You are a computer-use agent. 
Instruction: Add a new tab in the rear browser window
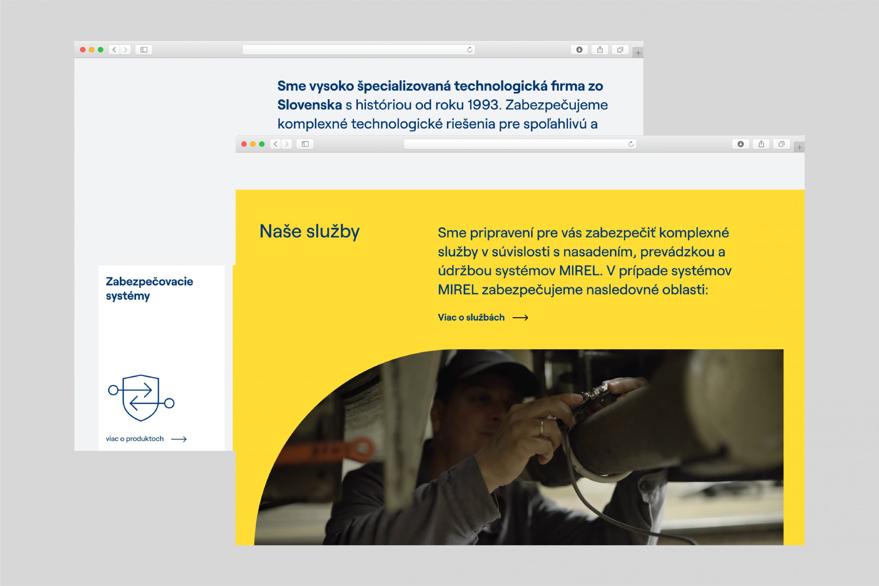(638, 53)
